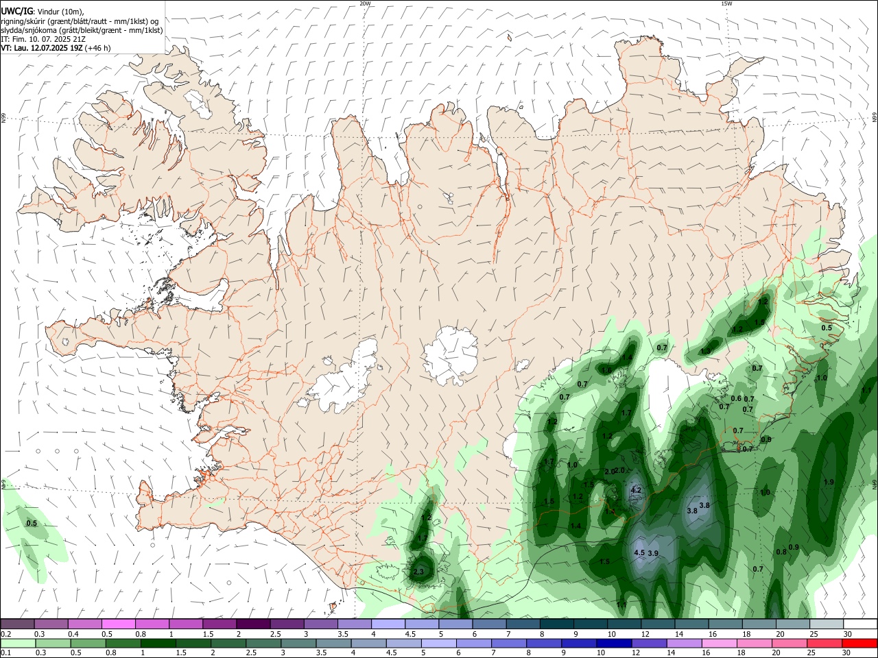This screenshot has width=878, height=658.
Task: Click the red 30 mm rain legend swatch
Action: point(859,643)
